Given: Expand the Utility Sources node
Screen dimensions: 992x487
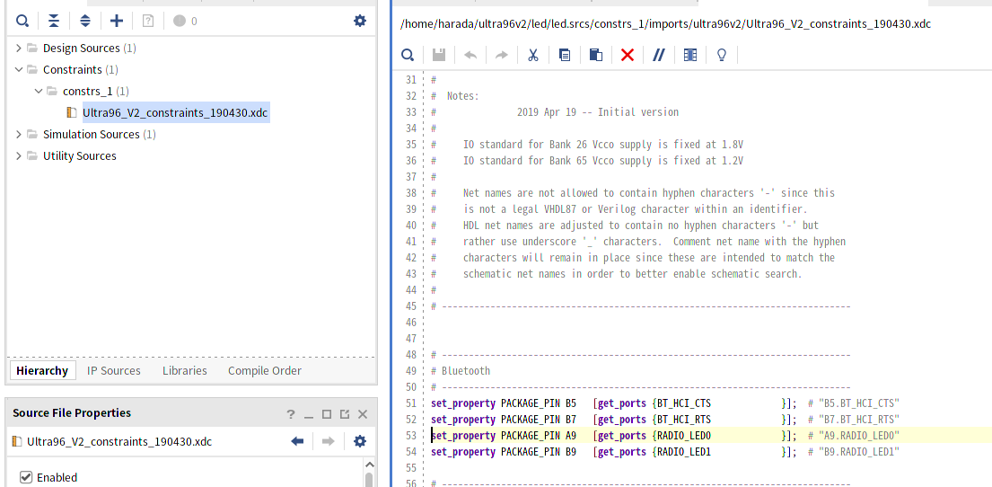Looking at the screenshot, I should coord(18,155).
